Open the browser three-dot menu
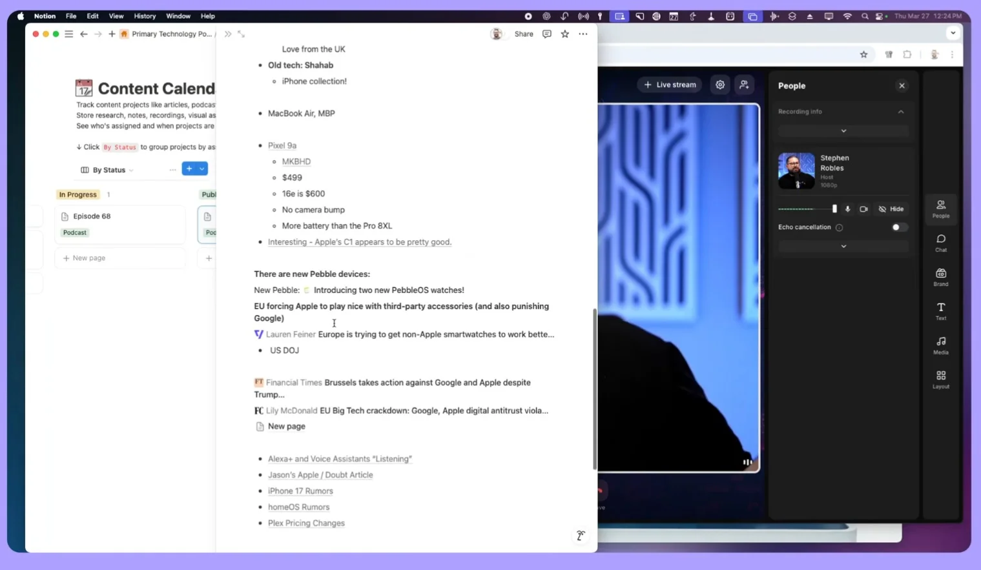This screenshot has width=981, height=570. [x=952, y=55]
